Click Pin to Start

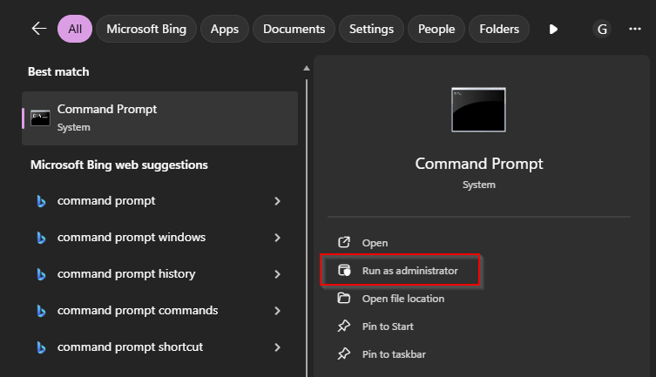(388, 327)
